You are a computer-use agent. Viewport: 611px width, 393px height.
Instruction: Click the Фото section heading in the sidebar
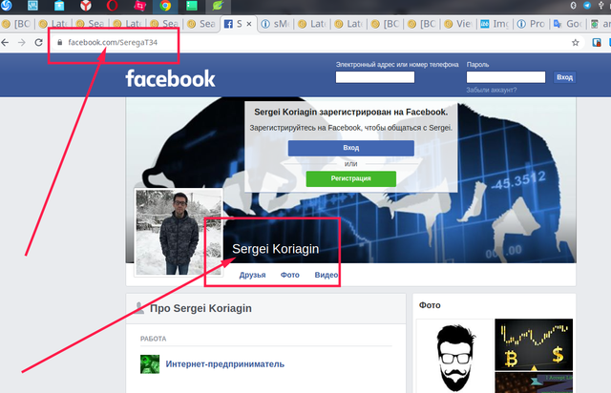(430, 305)
